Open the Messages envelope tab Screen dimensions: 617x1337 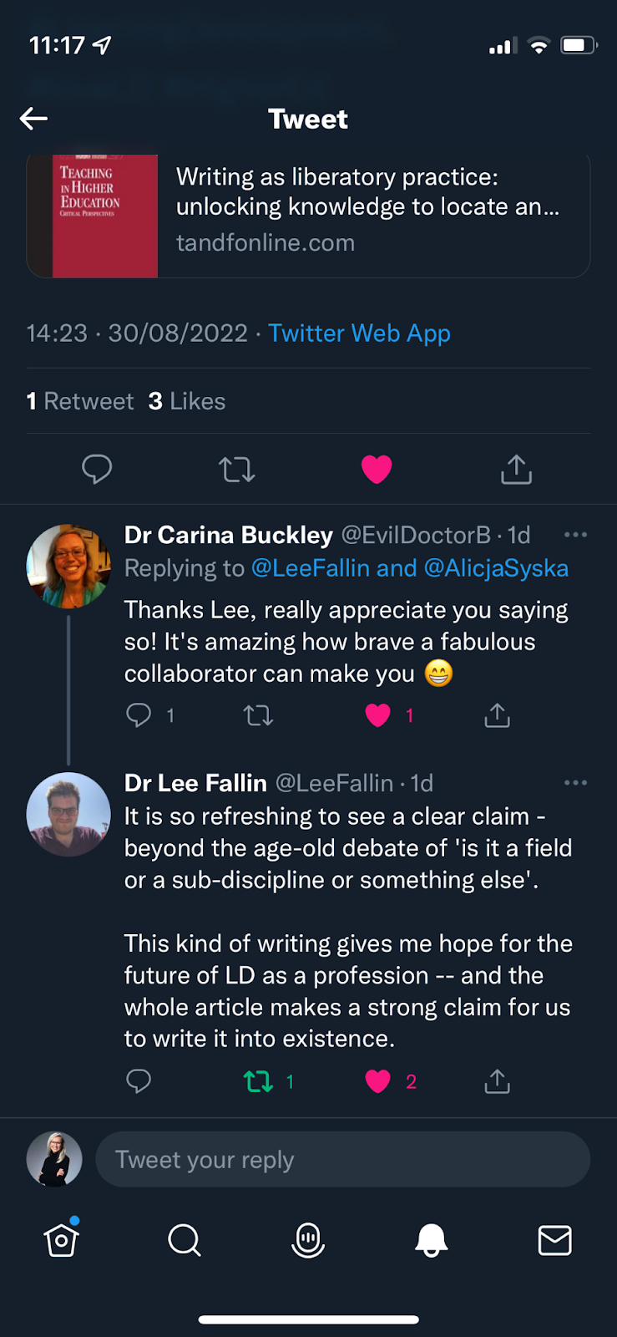coord(554,1240)
